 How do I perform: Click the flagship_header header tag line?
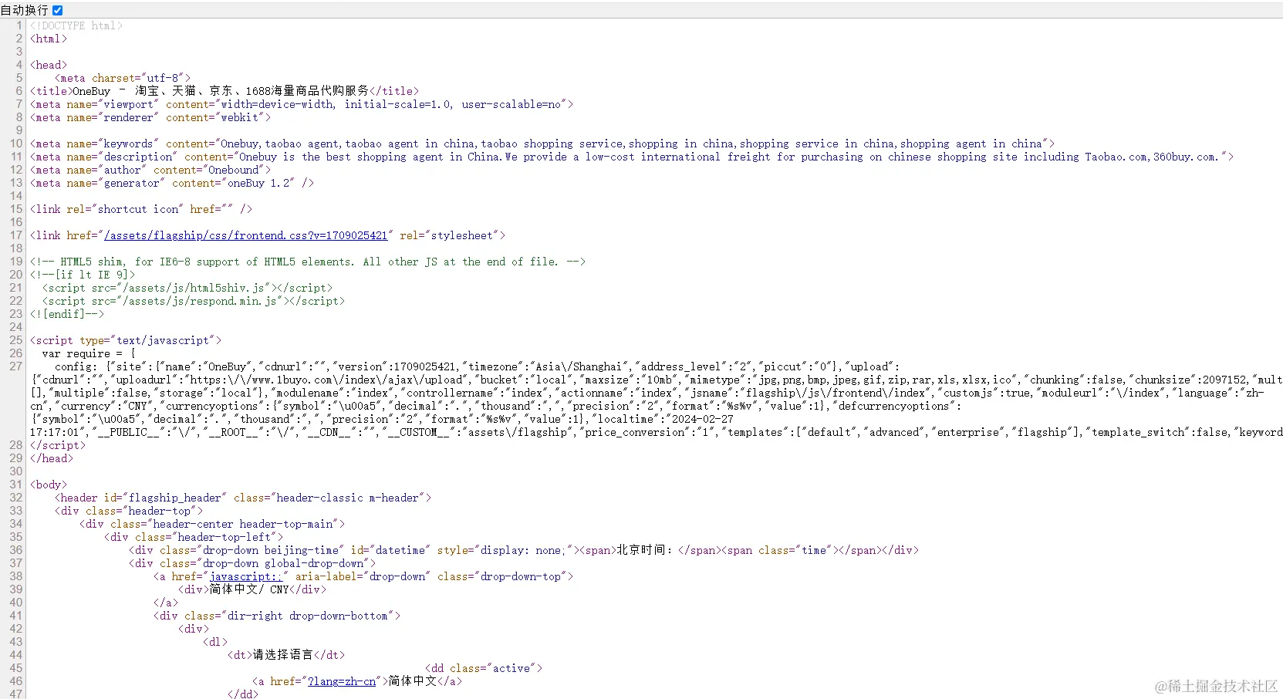click(x=243, y=498)
